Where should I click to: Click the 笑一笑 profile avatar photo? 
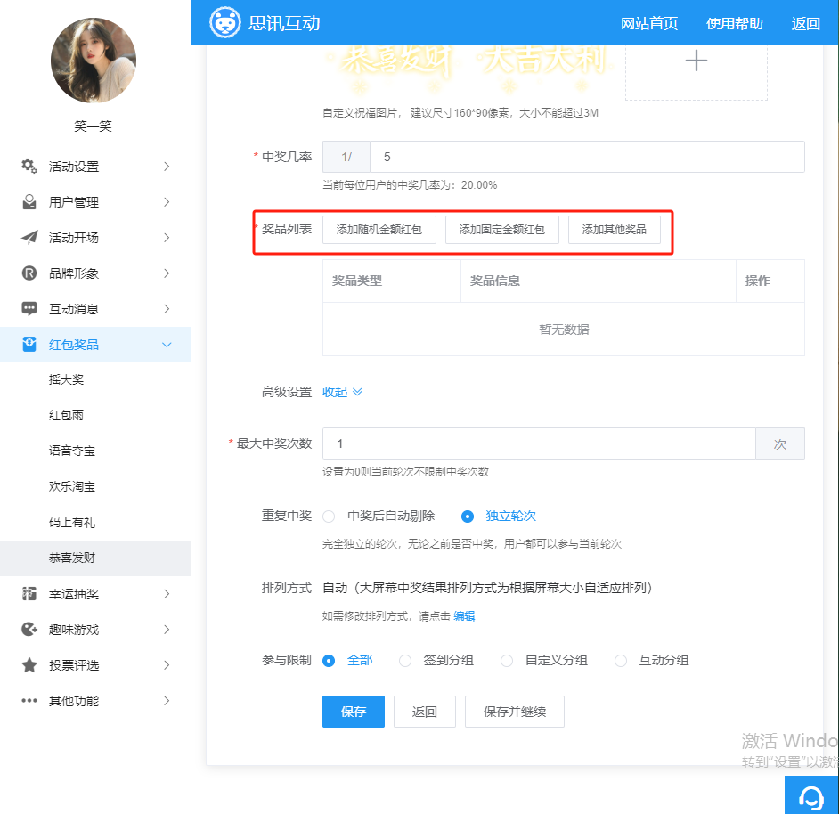94,61
